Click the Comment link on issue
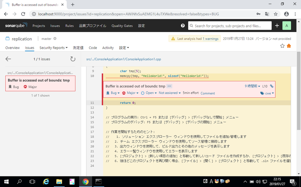Image resolution: width=301 pixels, height=187 pixels. click(x=208, y=93)
